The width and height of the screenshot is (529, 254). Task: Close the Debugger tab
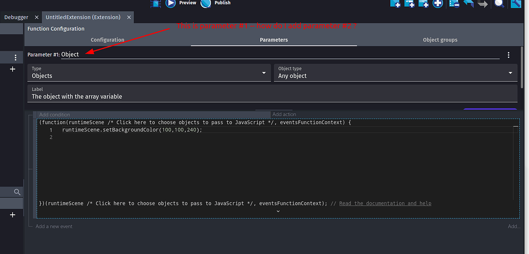pos(37,17)
